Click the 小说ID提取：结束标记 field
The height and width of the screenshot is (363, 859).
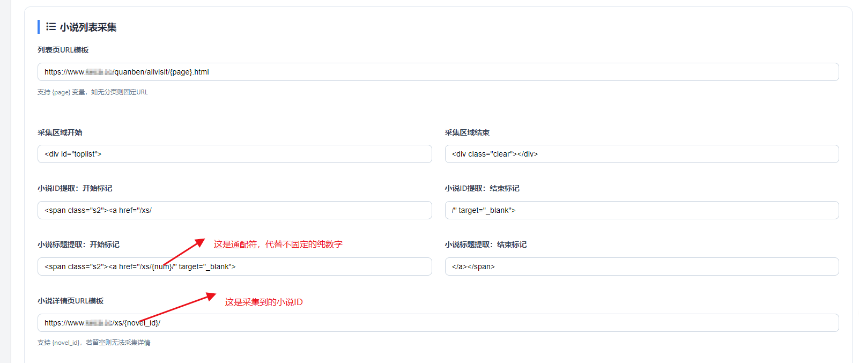point(642,210)
